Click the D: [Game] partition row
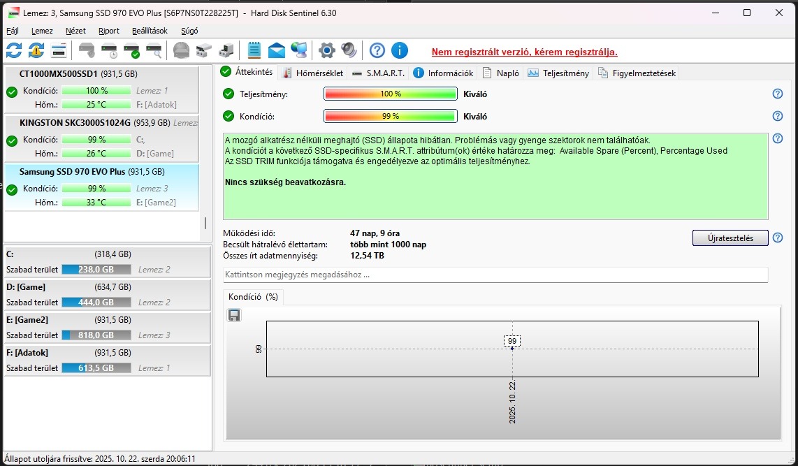This screenshot has width=798, height=466. point(108,295)
